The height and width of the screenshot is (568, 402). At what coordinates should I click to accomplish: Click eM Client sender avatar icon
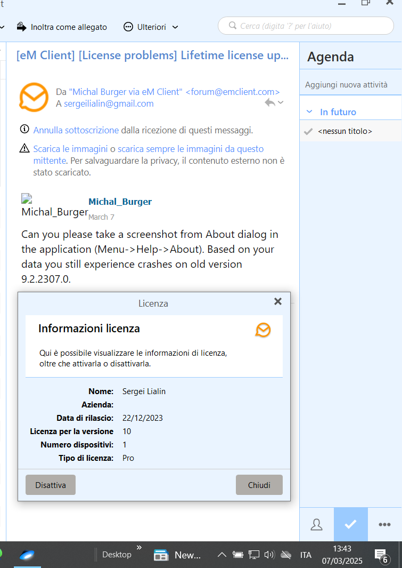coord(34,97)
